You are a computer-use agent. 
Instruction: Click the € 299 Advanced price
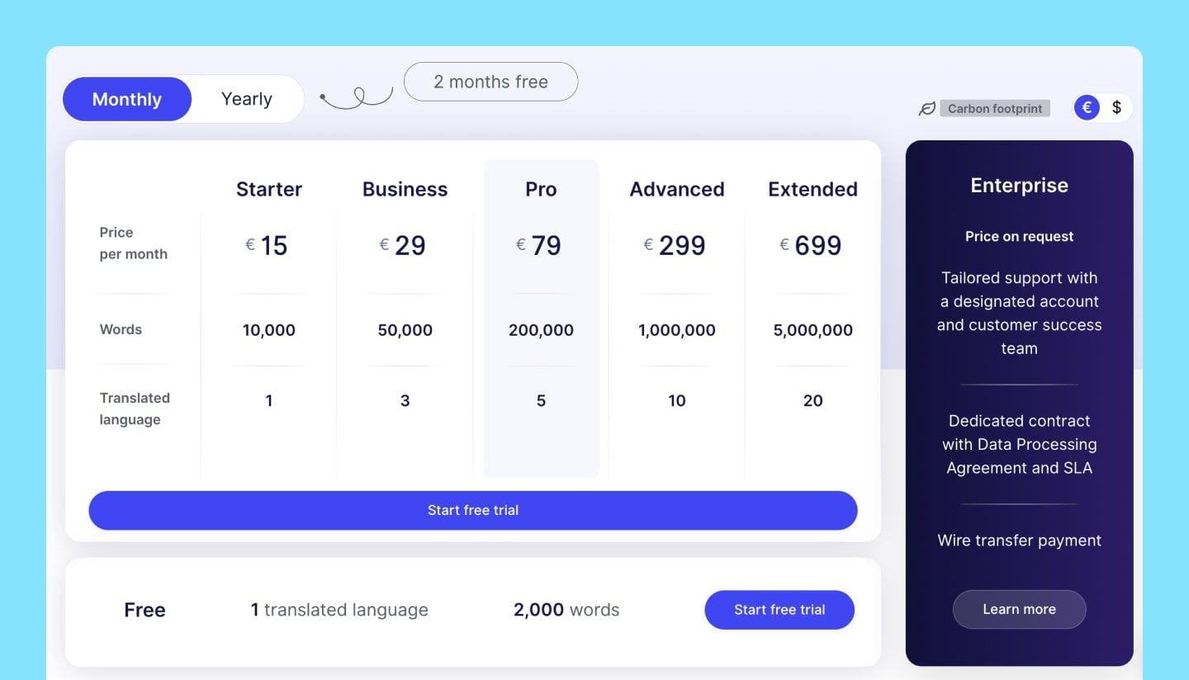point(675,245)
